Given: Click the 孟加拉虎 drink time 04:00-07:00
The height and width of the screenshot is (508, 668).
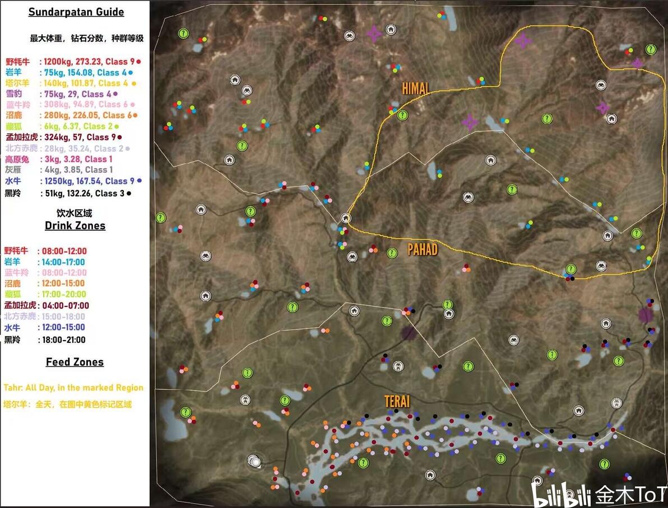Looking at the screenshot, I should pos(66,306).
